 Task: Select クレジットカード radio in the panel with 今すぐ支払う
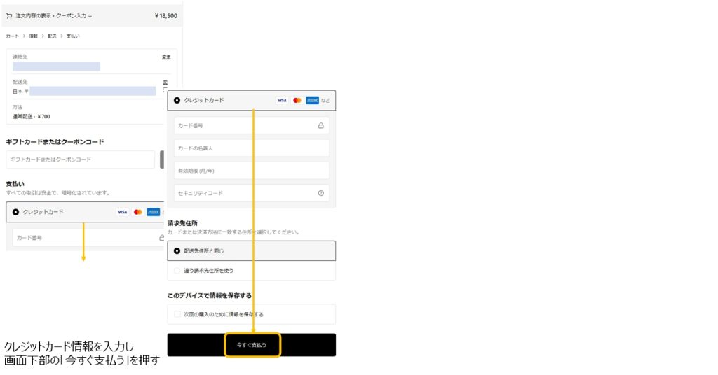coord(177,101)
